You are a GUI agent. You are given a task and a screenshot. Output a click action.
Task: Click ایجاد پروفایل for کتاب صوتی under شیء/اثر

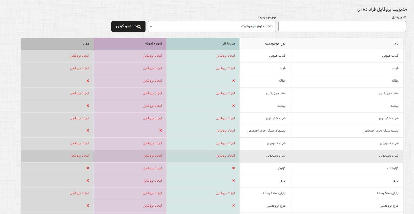pyautogui.click(x=225, y=56)
